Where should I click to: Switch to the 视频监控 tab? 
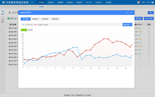[x=35, y=19]
